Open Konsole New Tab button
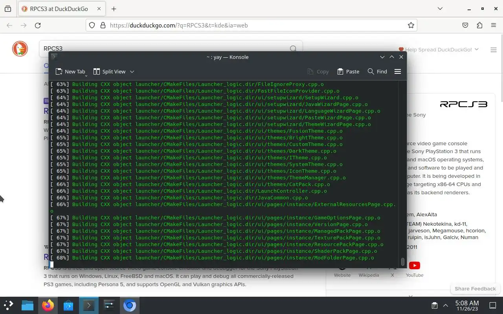The height and width of the screenshot is (314, 503). click(x=70, y=71)
